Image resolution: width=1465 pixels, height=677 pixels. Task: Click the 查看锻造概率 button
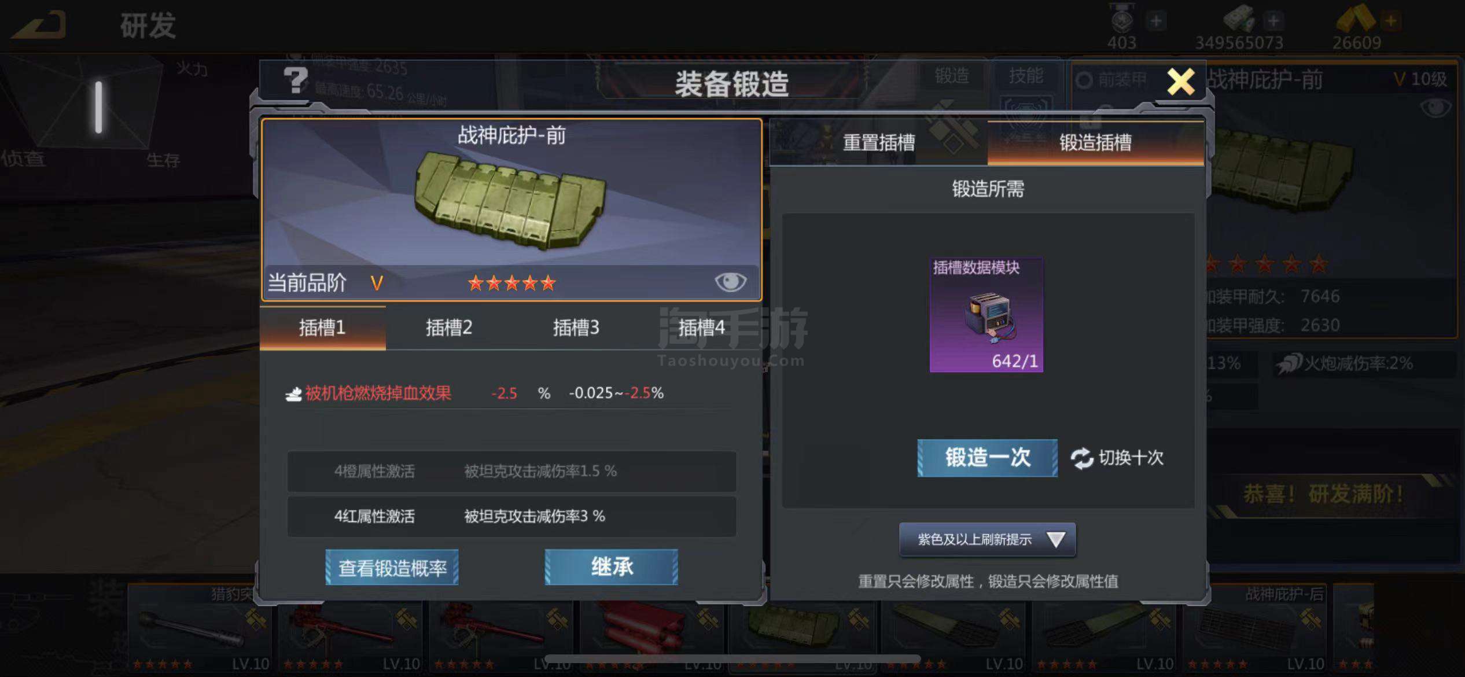coord(392,567)
